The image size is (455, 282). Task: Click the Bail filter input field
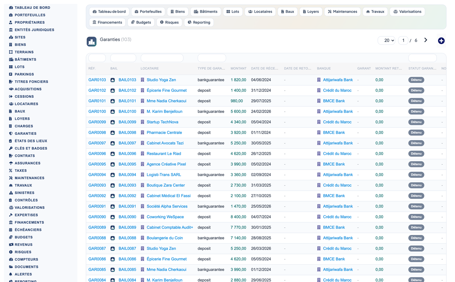pos(123,58)
